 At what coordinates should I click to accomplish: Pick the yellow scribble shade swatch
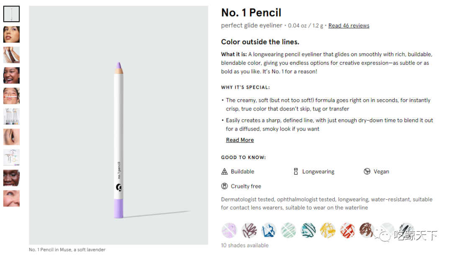(x=328, y=230)
